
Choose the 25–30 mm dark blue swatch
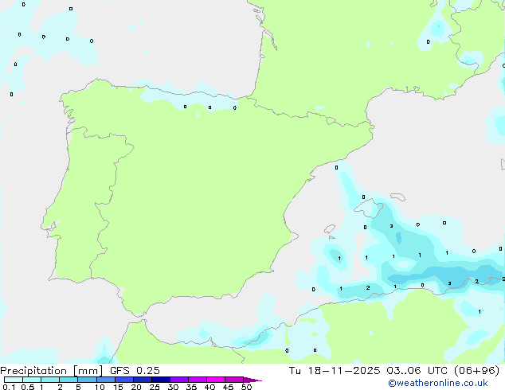click(x=161, y=380)
